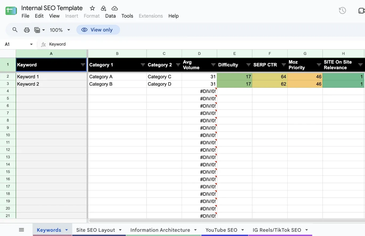Open the Help menu
365x236 pixels.
[x=173, y=16]
